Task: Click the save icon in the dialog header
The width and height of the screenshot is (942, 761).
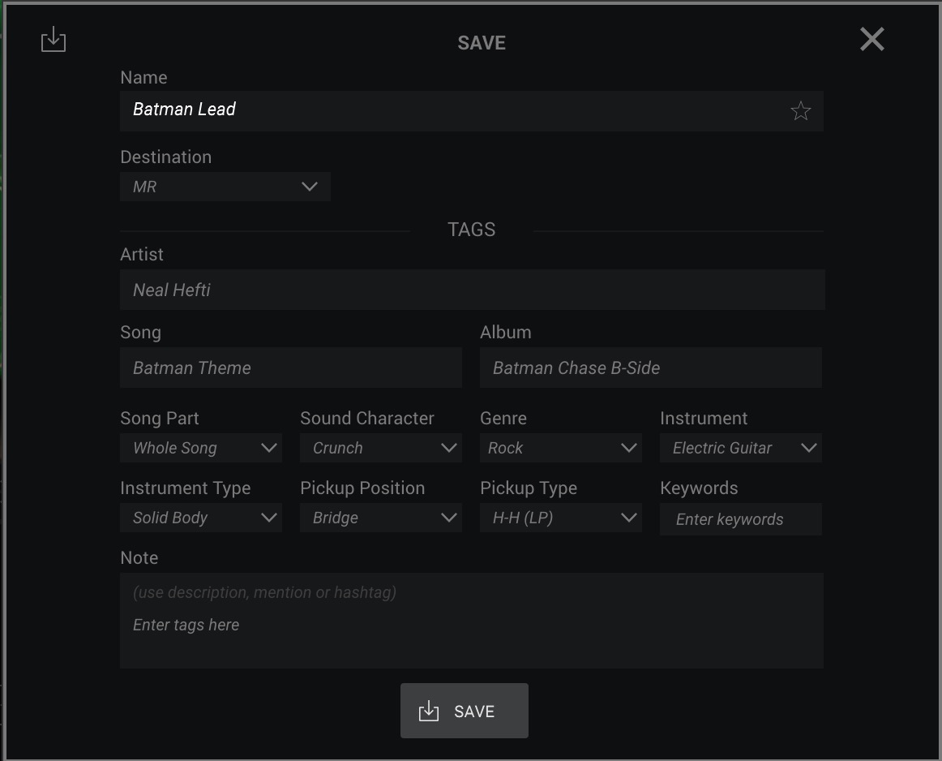Action: [54, 39]
